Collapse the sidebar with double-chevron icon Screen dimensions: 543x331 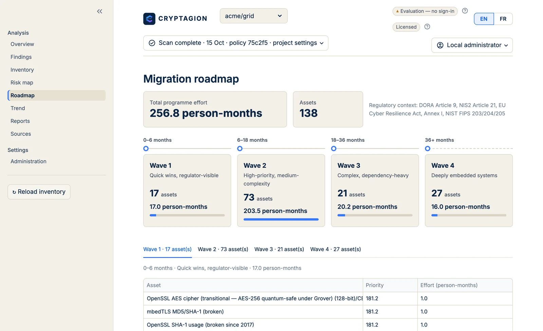point(99,11)
